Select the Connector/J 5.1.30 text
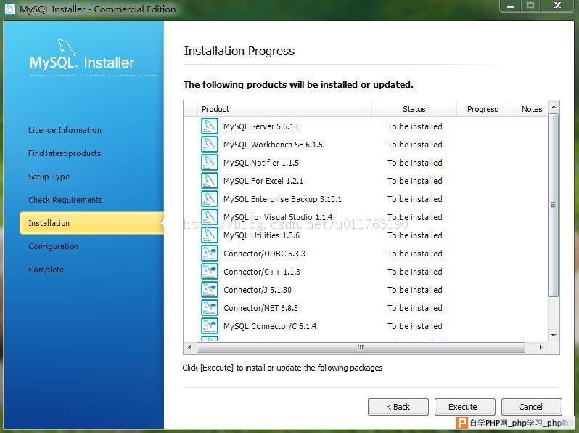 click(258, 290)
